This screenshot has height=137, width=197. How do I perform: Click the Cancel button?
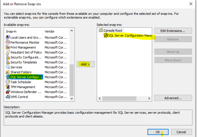181,132
